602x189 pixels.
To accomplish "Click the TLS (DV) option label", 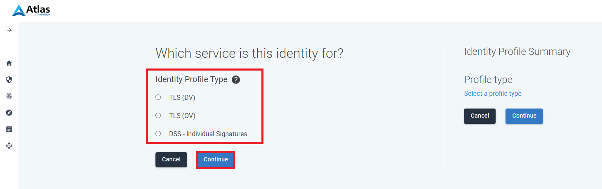I will tap(182, 98).
